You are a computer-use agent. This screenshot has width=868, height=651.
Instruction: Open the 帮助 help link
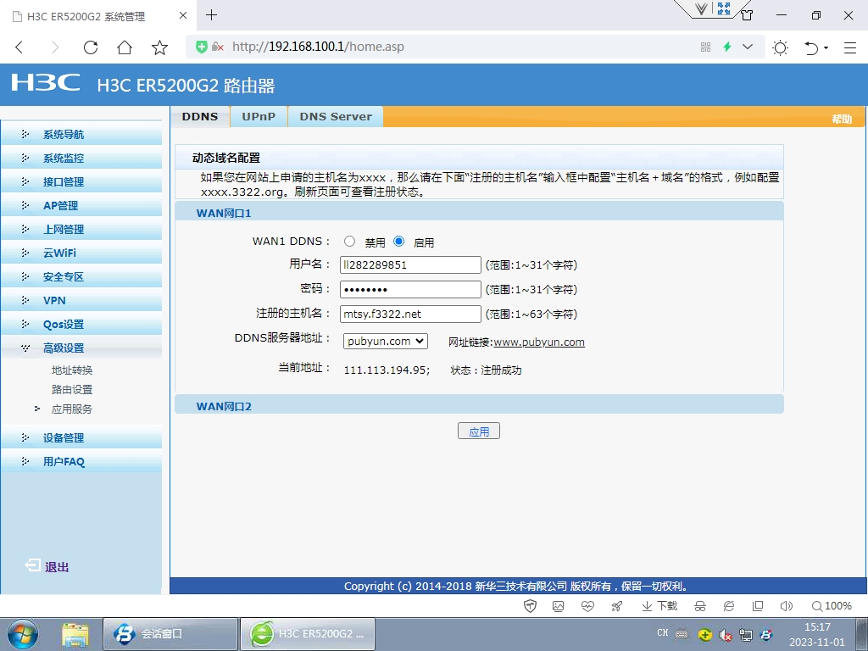(x=842, y=119)
